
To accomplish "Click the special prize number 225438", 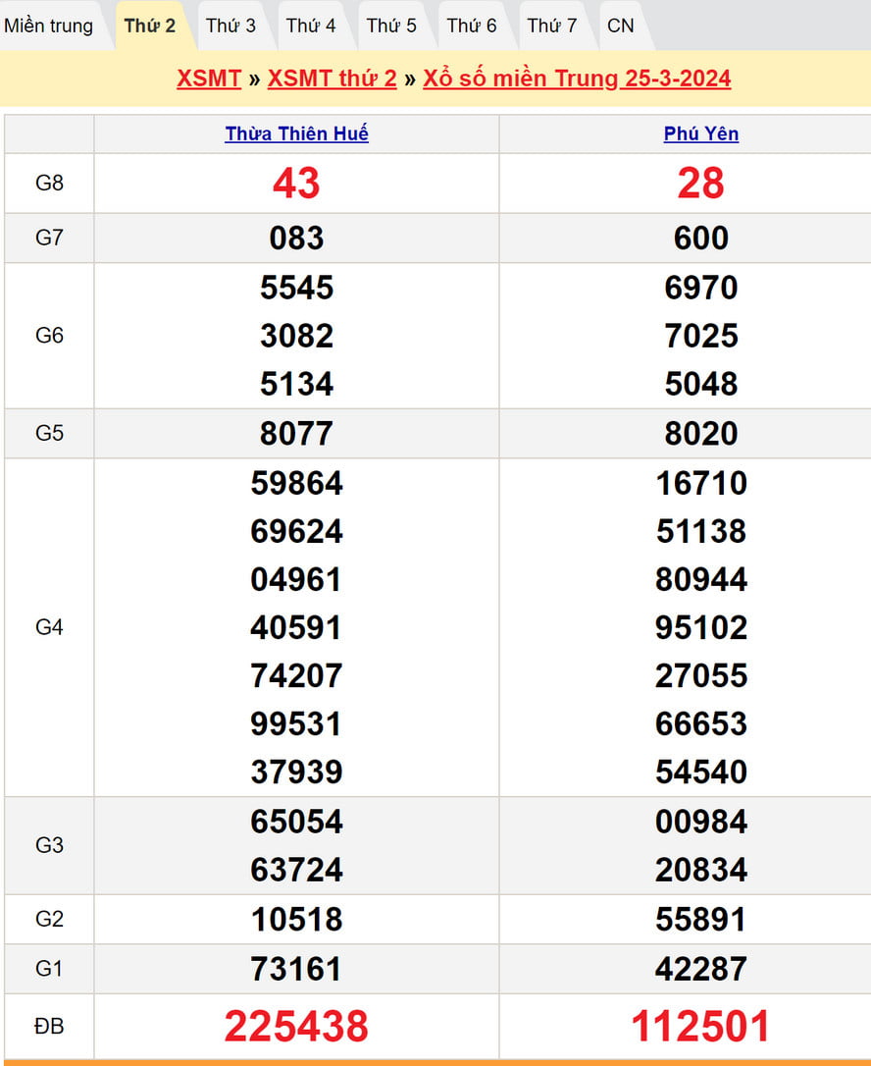I will [296, 1026].
